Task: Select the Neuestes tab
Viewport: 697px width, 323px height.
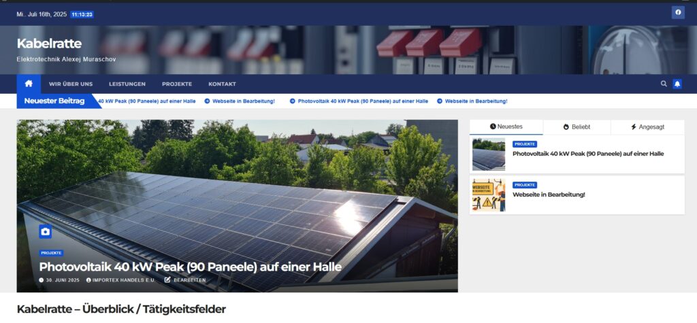Action: click(506, 126)
